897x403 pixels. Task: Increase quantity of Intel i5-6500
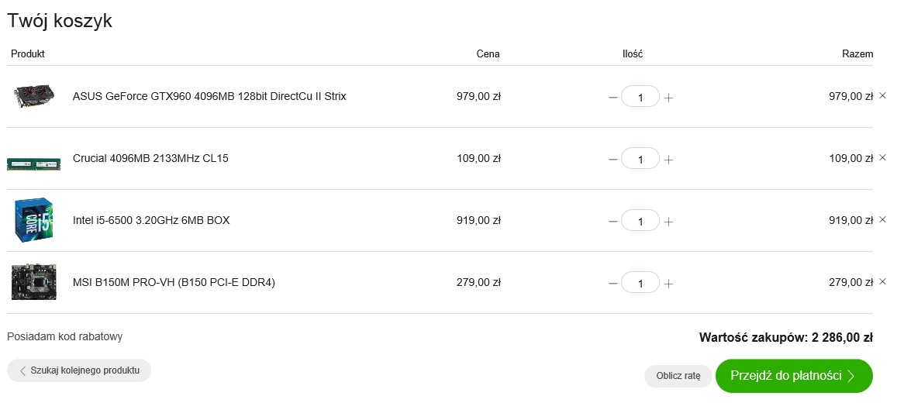668,222
